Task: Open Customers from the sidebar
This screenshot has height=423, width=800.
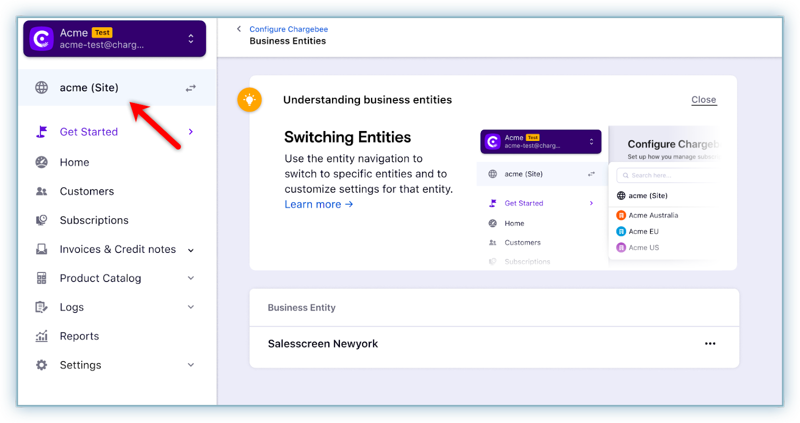Action: tap(87, 191)
